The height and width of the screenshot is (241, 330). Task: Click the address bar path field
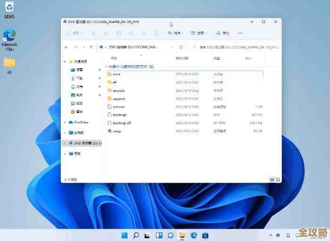136,47
